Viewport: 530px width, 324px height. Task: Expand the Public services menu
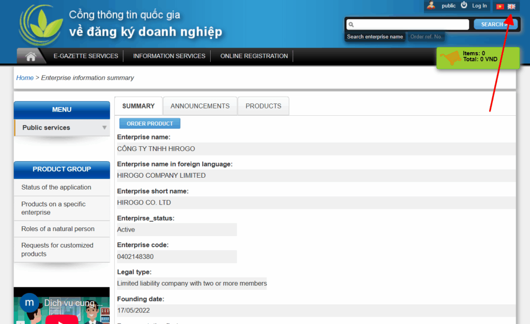point(62,128)
